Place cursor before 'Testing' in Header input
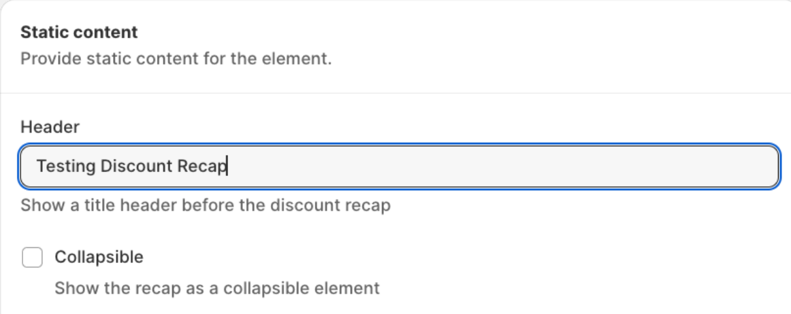Viewport: 791px width, 314px height. pos(36,166)
